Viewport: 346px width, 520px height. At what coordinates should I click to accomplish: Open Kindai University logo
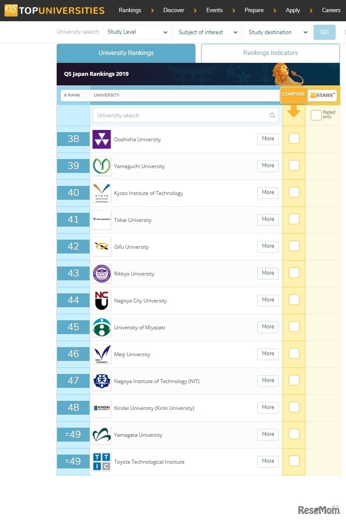coord(102,408)
